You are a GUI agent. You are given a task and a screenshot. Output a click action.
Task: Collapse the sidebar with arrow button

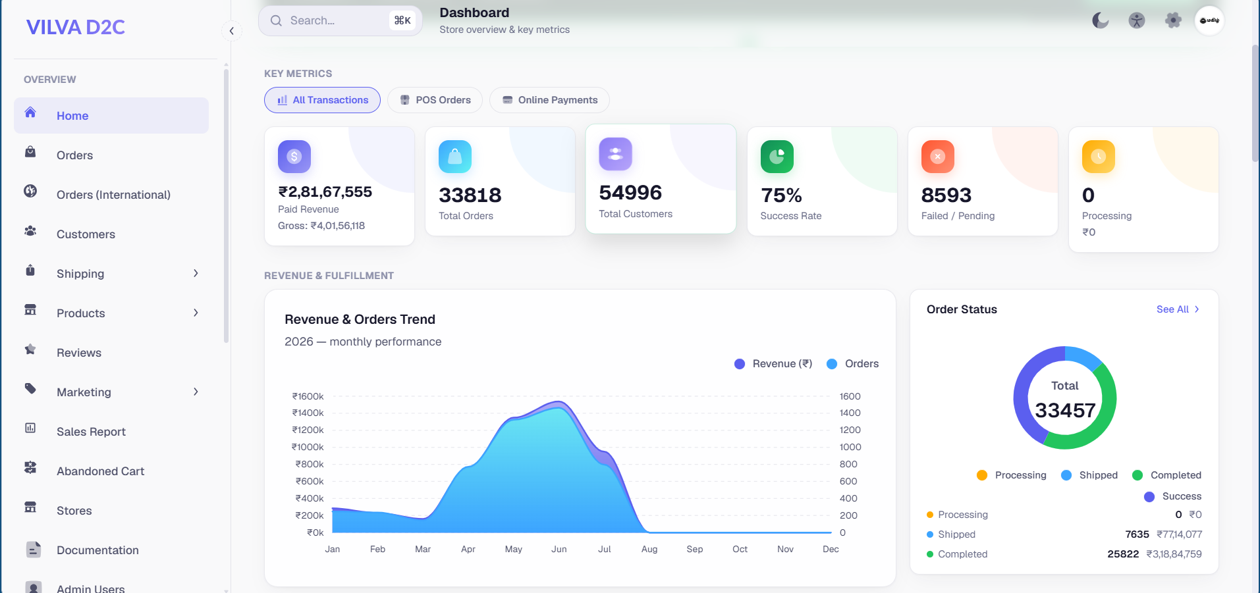[x=231, y=31]
